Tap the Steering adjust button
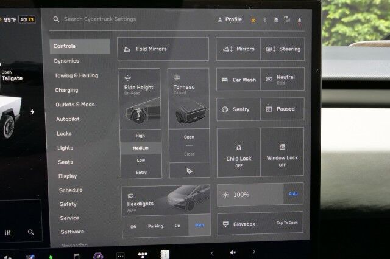This screenshot has width=390, height=259. 283,49
